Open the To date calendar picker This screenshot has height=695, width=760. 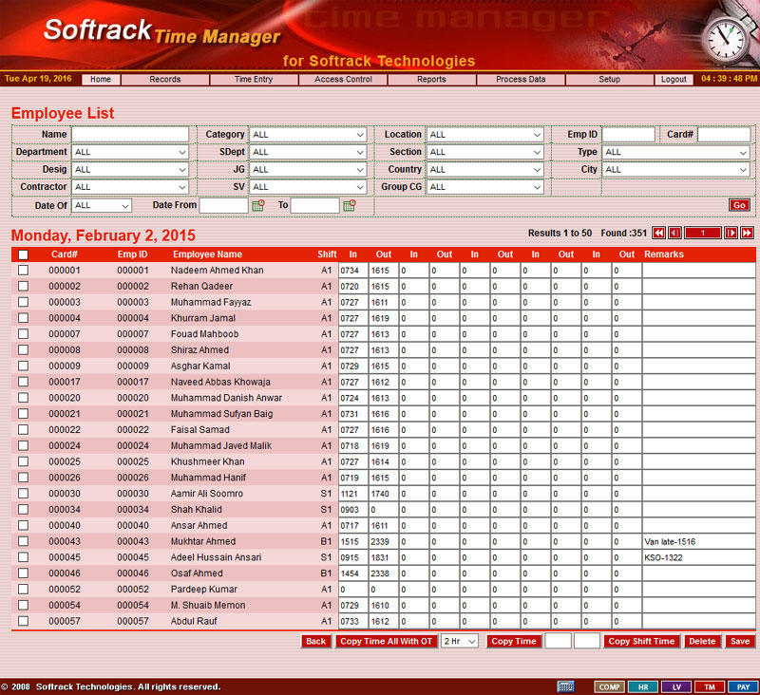349,205
